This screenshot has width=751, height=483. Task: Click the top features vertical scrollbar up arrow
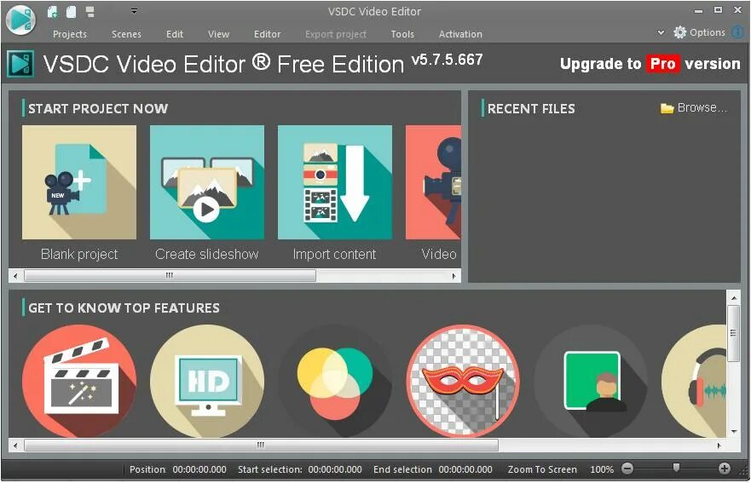pos(734,298)
